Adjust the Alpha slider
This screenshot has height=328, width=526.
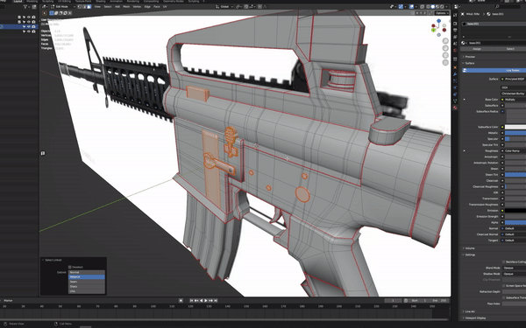515,222
